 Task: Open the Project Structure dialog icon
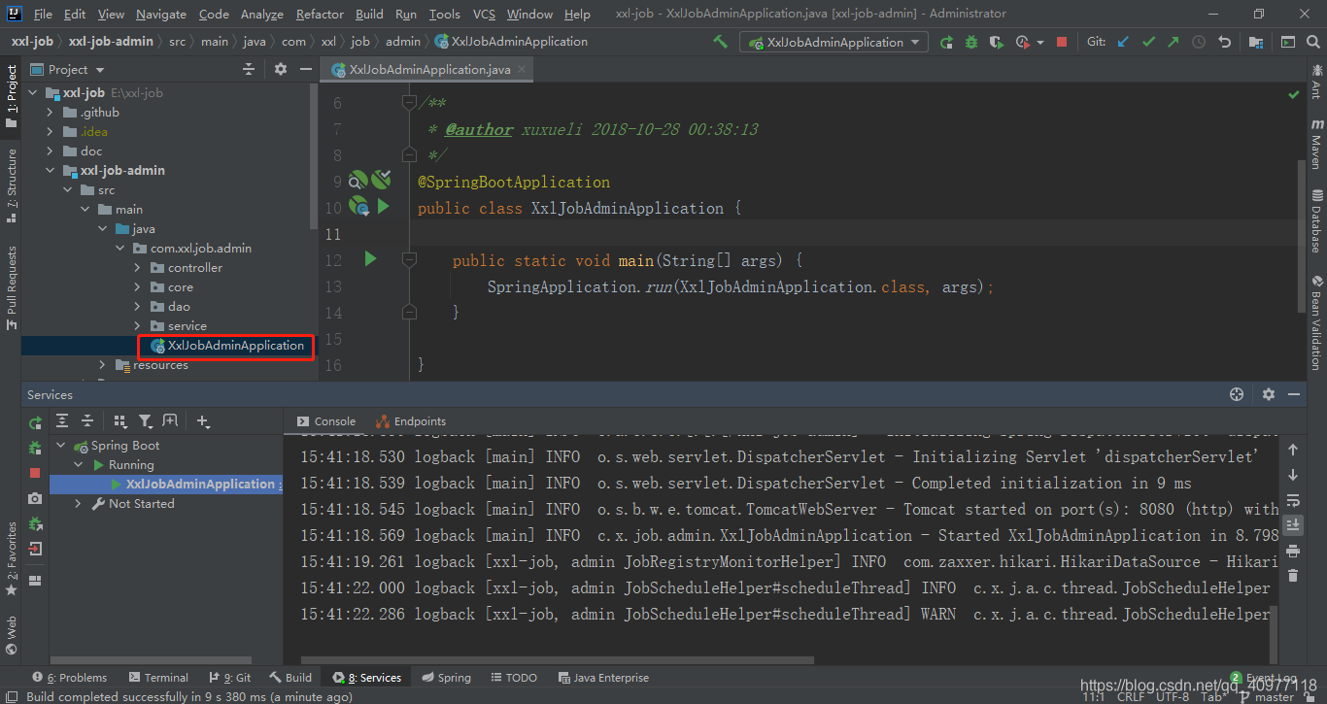tap(1256, 42)
